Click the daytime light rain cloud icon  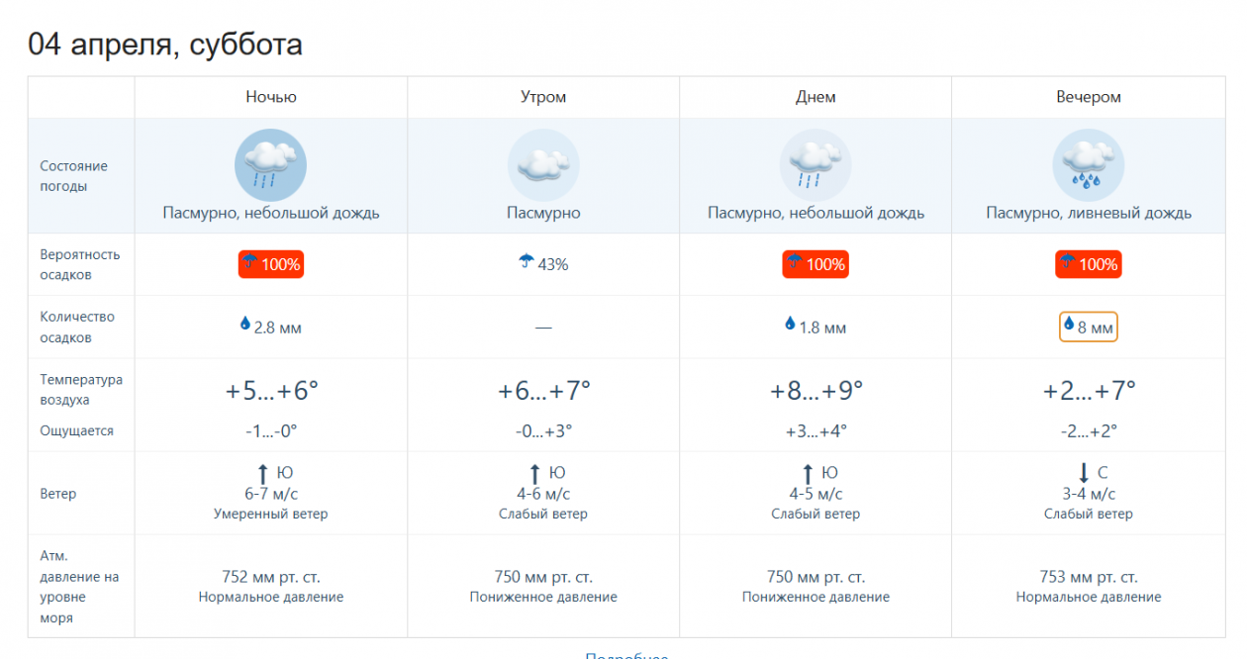[x=815, y=165]
